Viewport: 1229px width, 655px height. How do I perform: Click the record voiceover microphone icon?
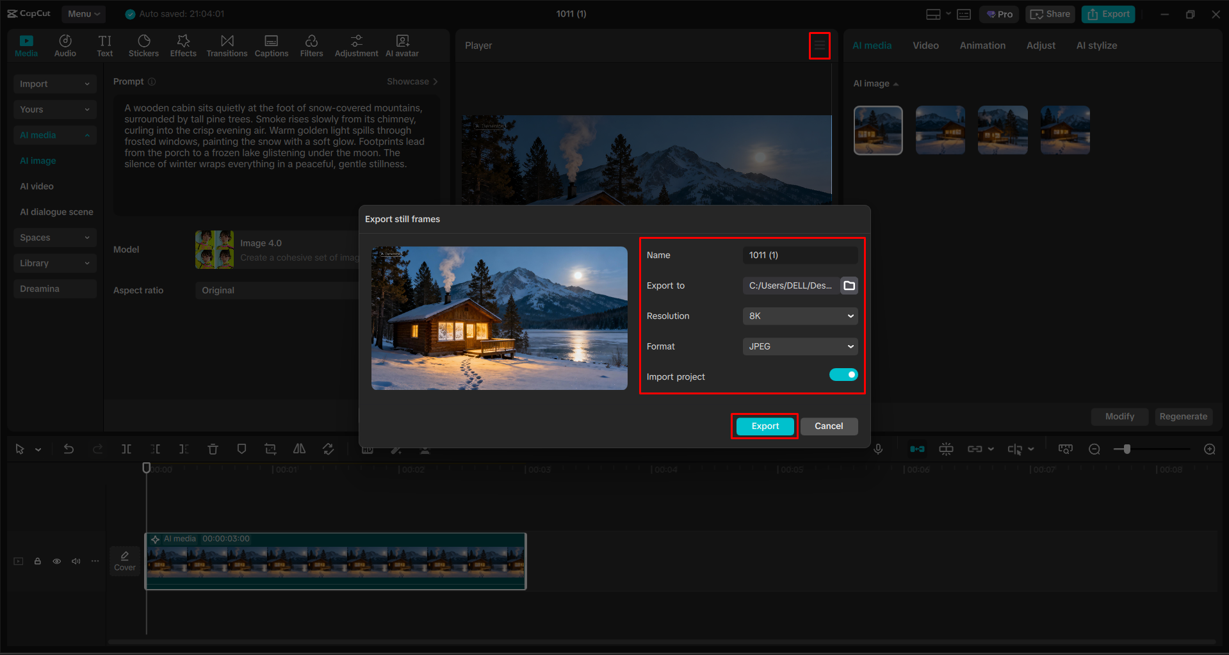[x=877, y=449]
